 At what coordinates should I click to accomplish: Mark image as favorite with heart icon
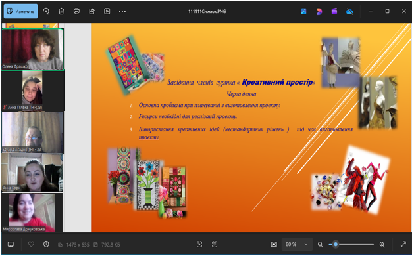coord(31,244)
